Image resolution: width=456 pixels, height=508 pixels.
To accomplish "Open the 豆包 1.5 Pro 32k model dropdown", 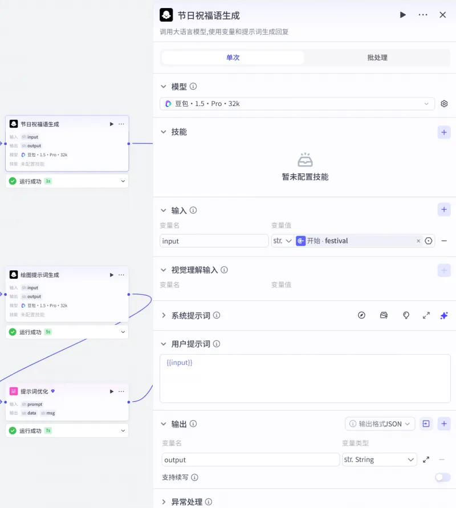I will pos(296,104).
